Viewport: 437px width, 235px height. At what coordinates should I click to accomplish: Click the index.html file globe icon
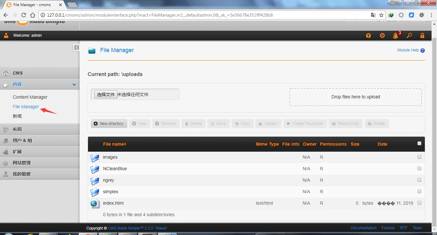pyautogui.click(x=95, y=203)
